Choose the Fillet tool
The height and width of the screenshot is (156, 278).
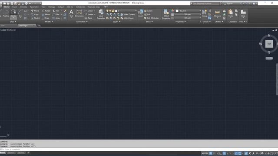click(56, 14)
